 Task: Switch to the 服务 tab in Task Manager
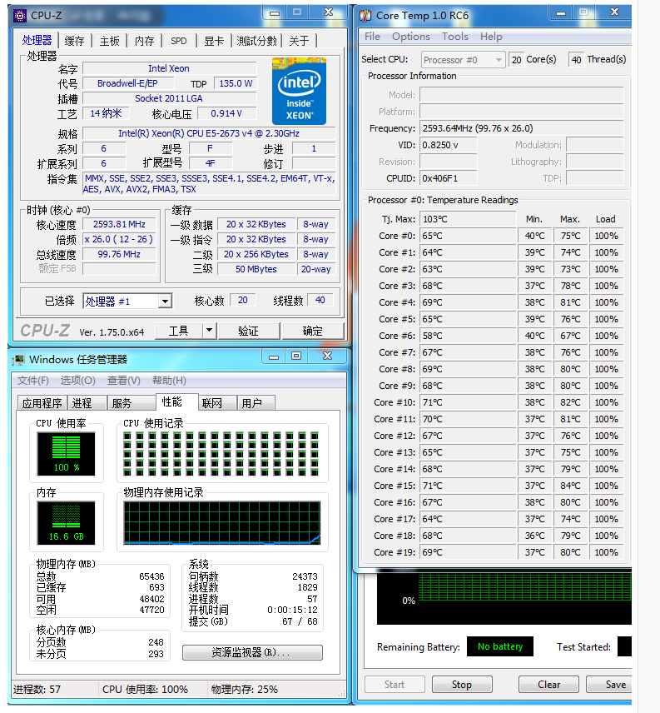click(130, 403)
